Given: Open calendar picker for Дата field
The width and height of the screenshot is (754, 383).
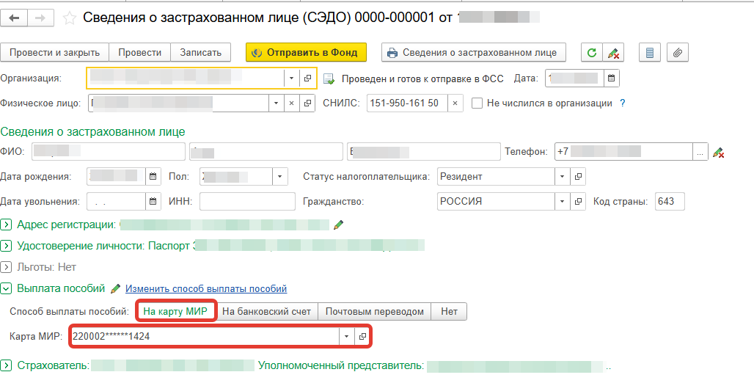Looking at the screenshot, I should point(611,78).
